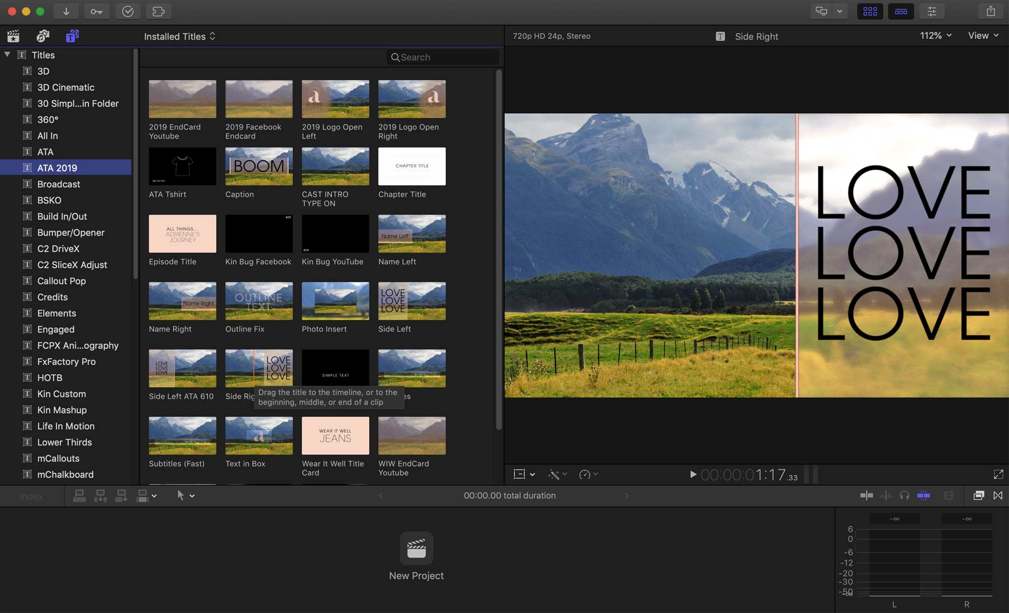1009x613 pixels.
Task: Open the clip appearance settings icon
Action: [x=948, y=495]
